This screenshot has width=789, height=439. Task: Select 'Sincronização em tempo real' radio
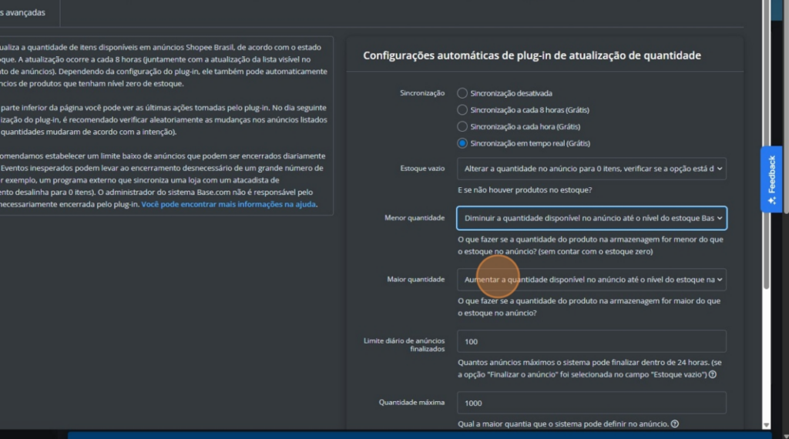[x=462, y=143]
